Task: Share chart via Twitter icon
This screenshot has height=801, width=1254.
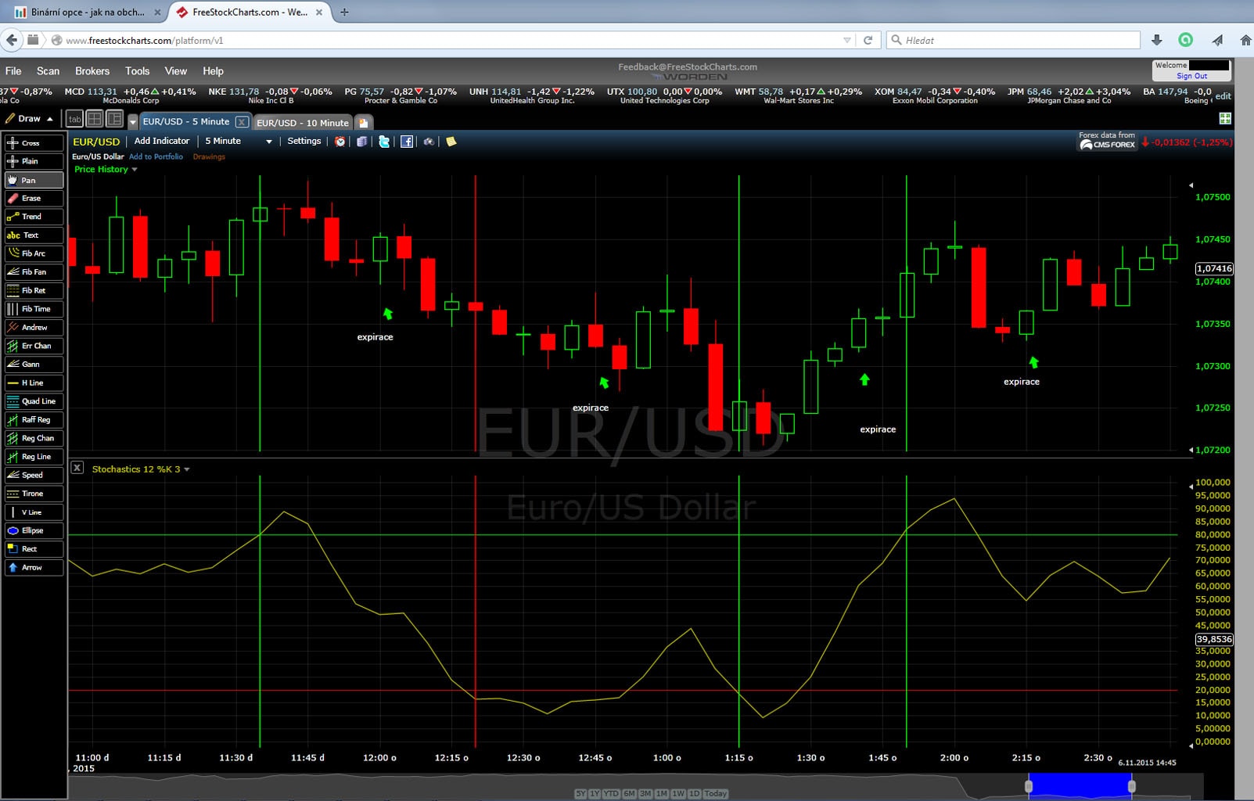Action: point(384,142)
